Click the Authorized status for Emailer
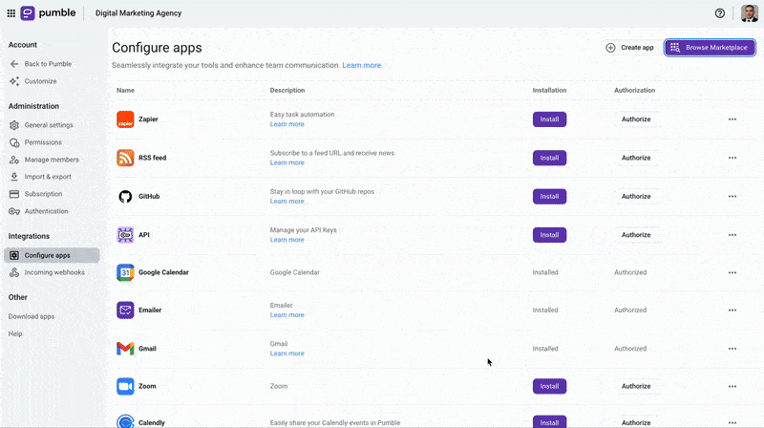Screen dimensions: 764x428 point(630,310)
